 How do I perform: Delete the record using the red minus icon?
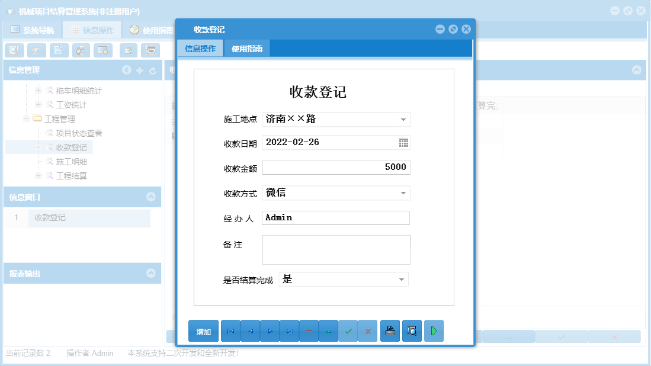click(x=309, y=330)
